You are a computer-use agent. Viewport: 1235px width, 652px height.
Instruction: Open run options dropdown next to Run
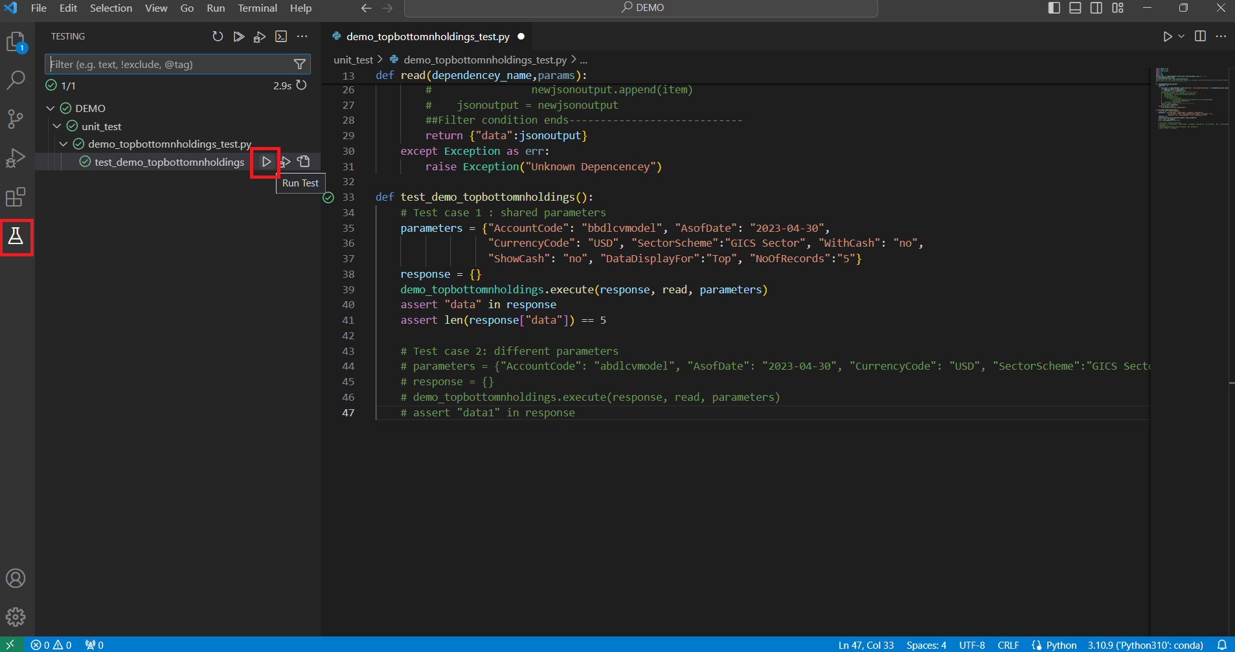(x=1181, y=36)
